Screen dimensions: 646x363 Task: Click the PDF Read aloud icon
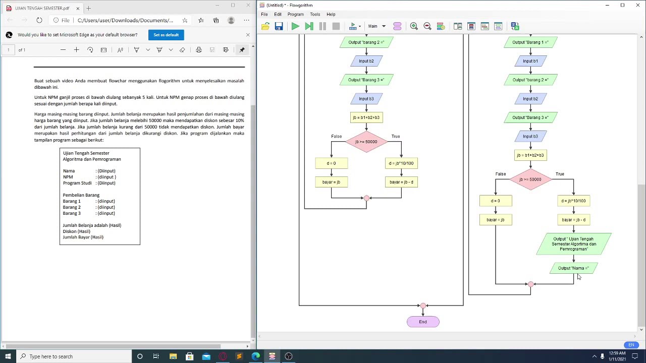coord(120,50)
